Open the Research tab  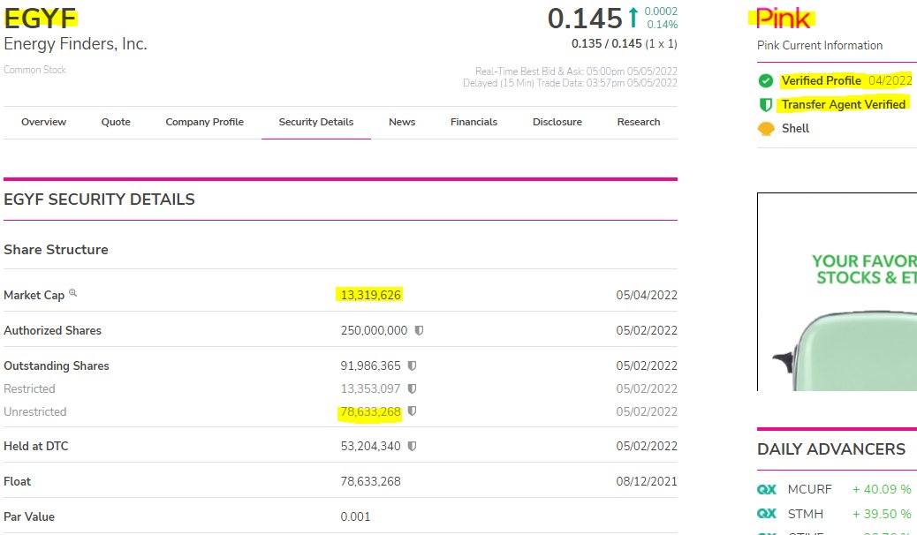click(x=639, y=122)
